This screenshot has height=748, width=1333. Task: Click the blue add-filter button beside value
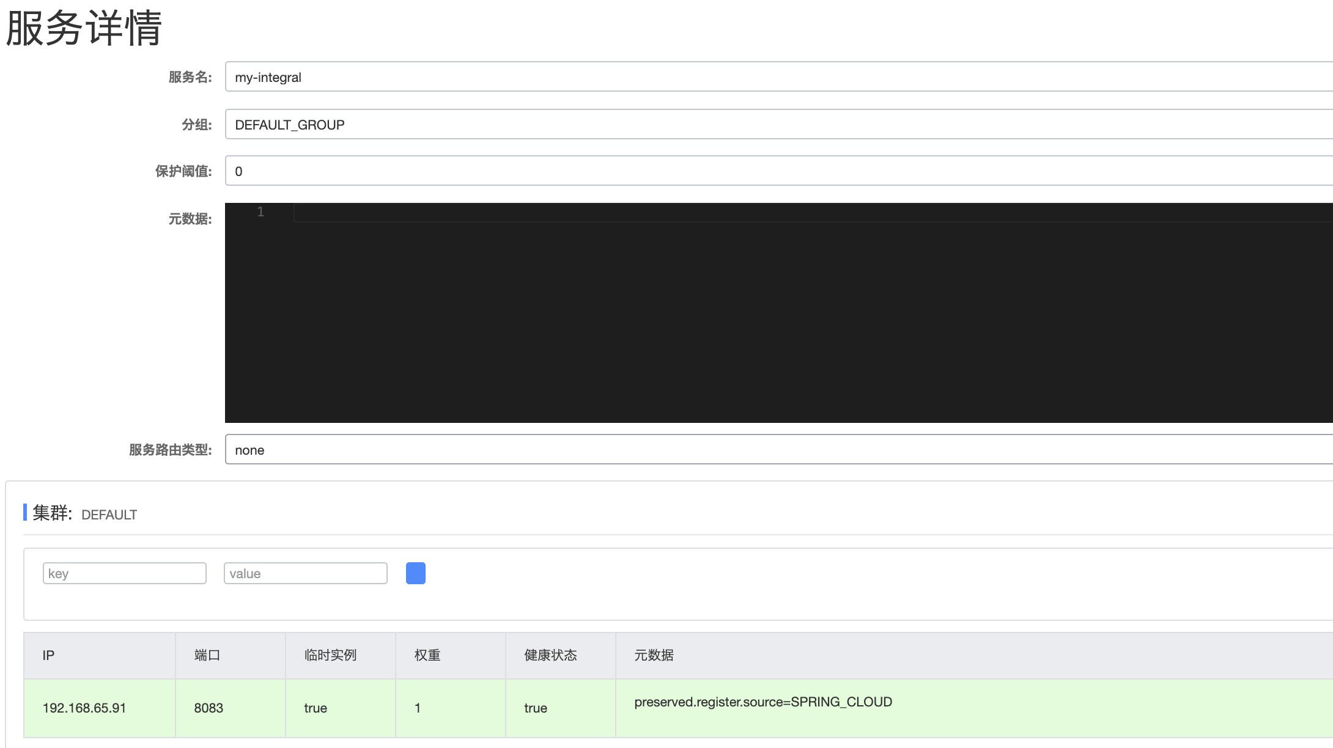click(x=416, y=573)
